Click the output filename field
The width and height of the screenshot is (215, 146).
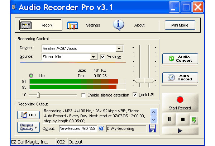pos(78,128)
